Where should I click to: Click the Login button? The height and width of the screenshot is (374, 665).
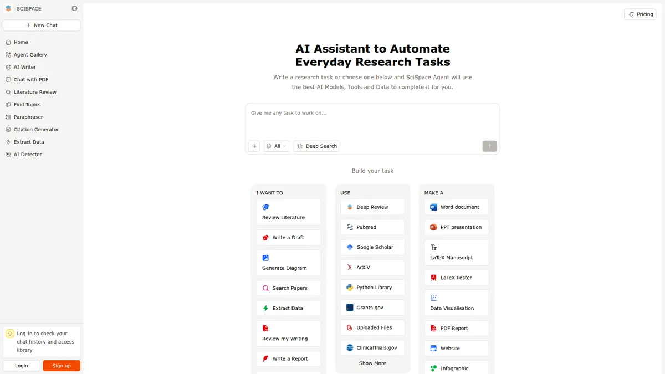(22, 366)
